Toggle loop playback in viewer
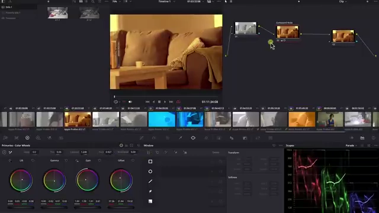 click(x=178, y=102)
